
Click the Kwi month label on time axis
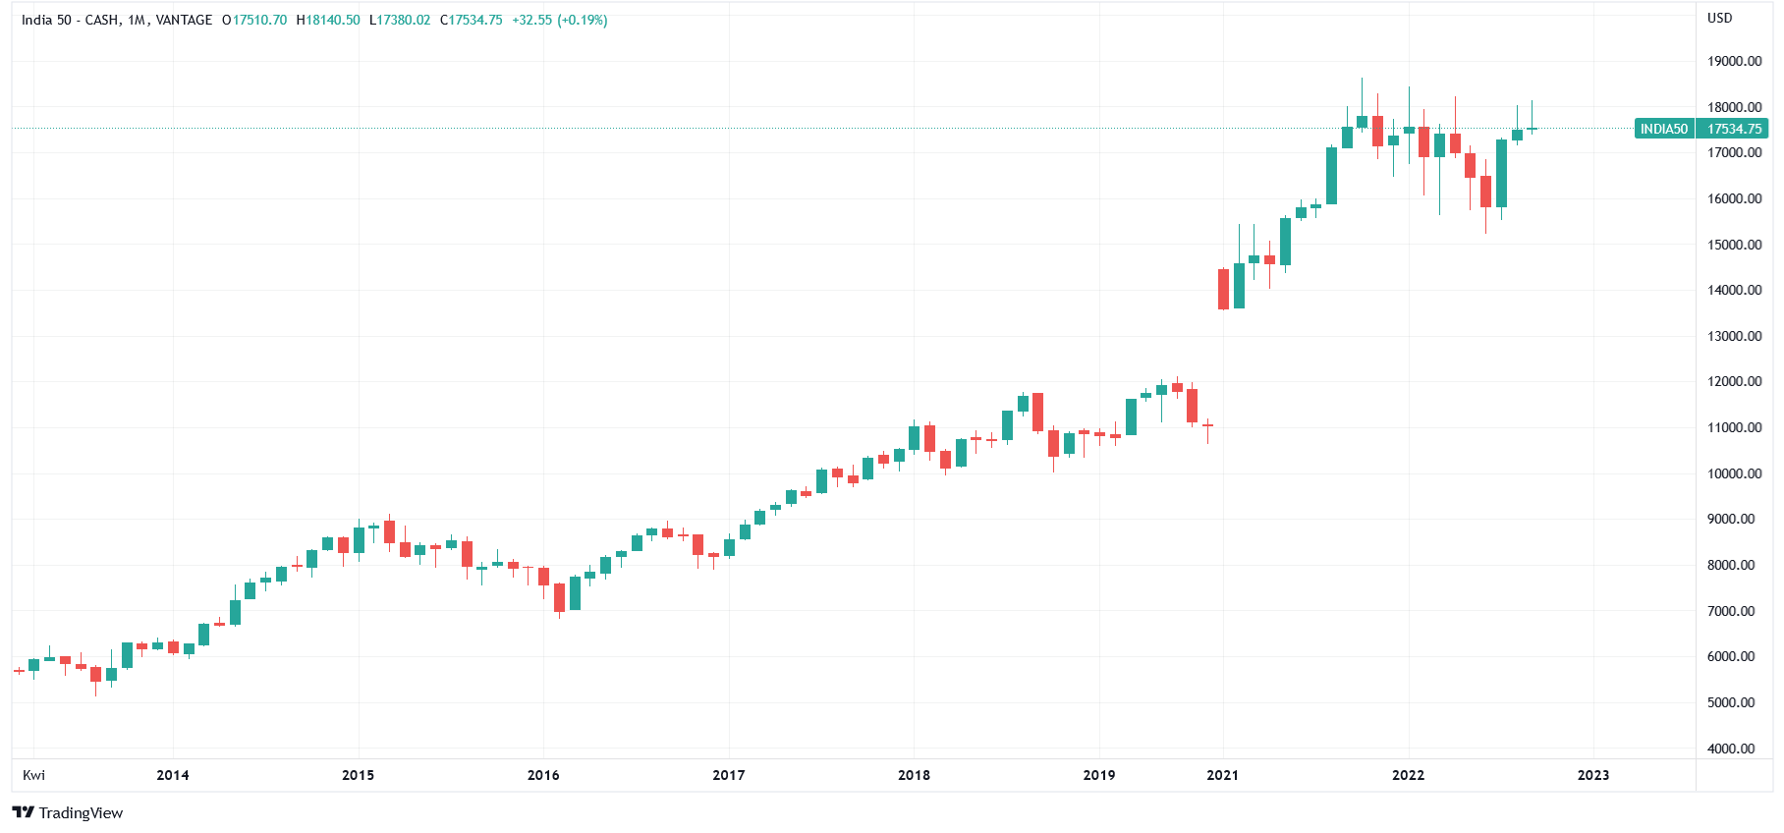click(x=33, y=775)
